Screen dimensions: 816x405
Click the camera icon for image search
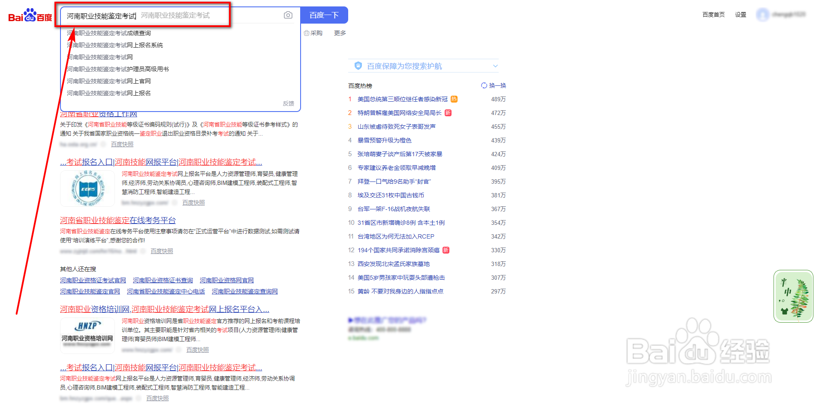coord(288,15)
